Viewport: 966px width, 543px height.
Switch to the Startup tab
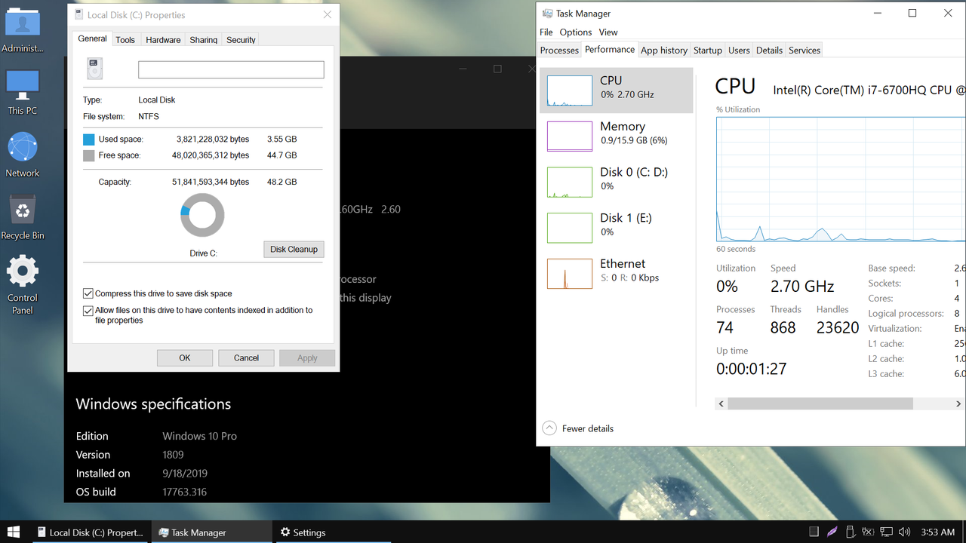(708, 51)
